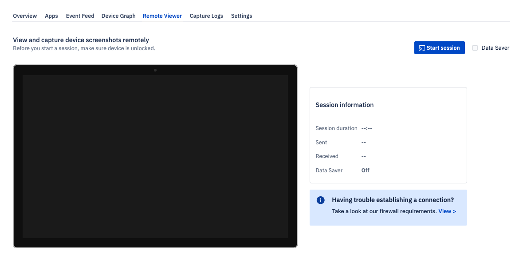Click the Having trouble establishing a connection heading
This screenshot has width=515, height=262.
pos(393,200)
